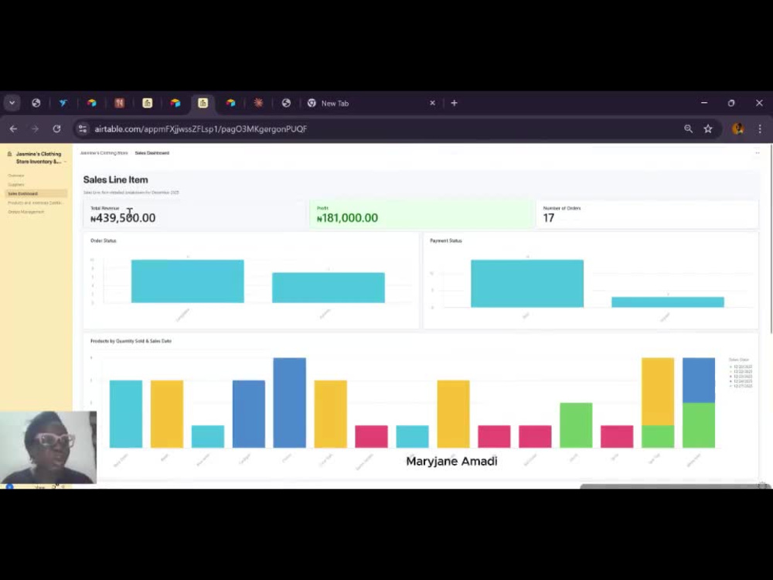Switch to the red-brown icon browser tab

(119, 103)
